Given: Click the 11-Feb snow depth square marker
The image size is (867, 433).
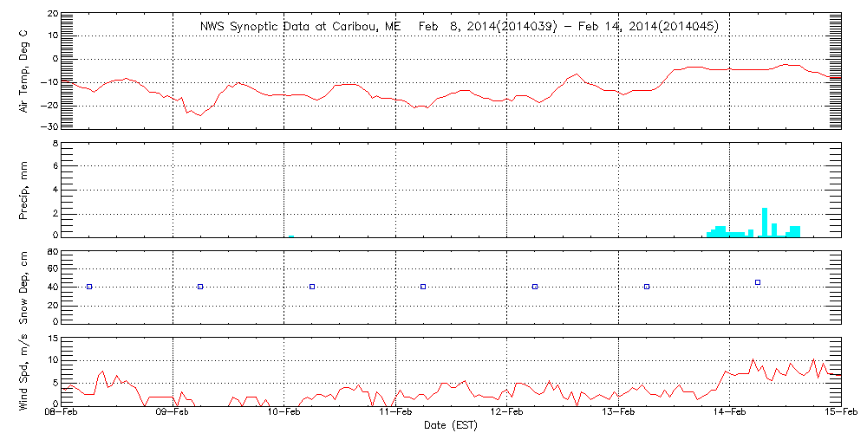Looking at the screenshot, I should (423, 287).
